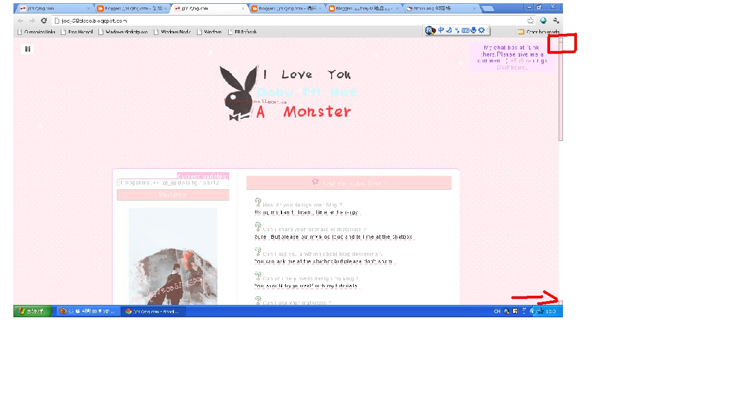Viewport: 732px width, 413px height.
Task: Click the IME toolbar moon icon
Action: click(449, 30)
